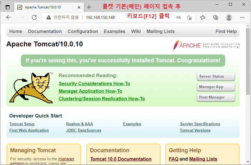Click the Server Status button

point(216,77)
